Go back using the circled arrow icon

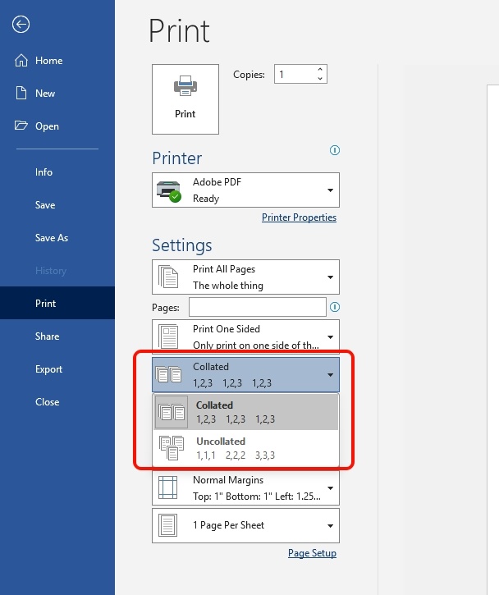[21, 25]
